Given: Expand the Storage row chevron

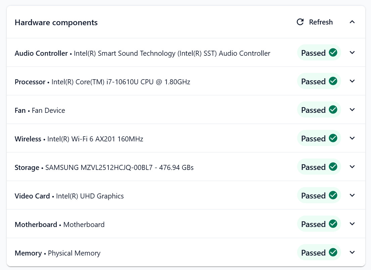Looking at the screenshot, I should (352, 167).
